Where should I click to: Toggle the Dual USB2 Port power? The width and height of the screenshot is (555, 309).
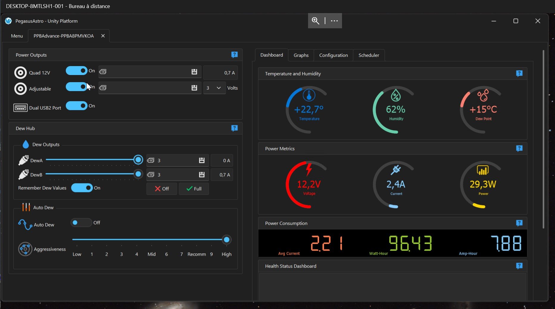point(77,106)
